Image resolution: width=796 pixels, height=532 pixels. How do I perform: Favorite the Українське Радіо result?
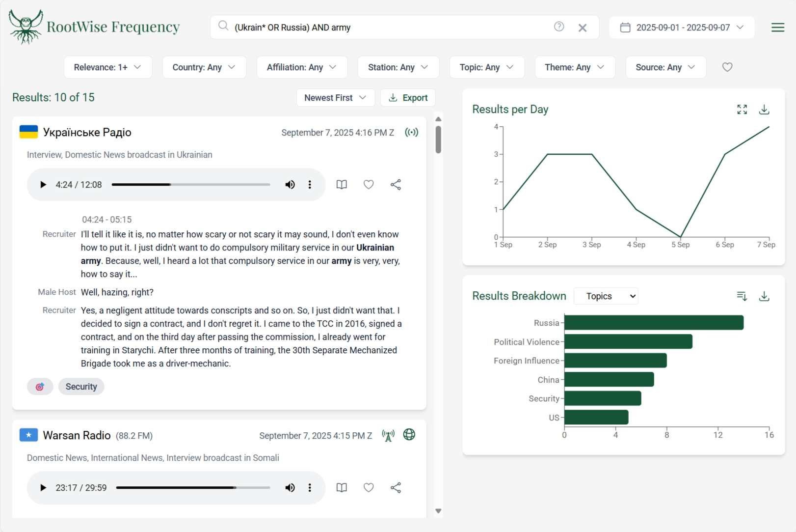(x=369, y=185)
